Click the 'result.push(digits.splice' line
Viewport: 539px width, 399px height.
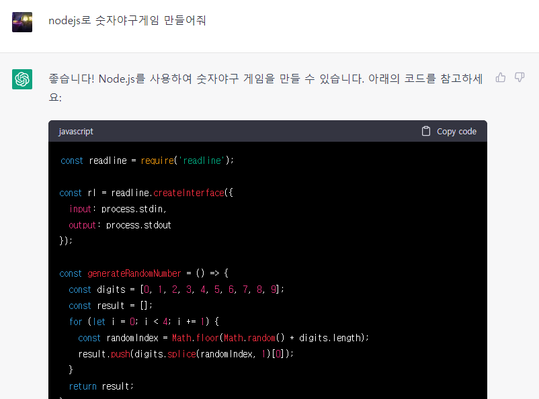(x=186, y=354)
